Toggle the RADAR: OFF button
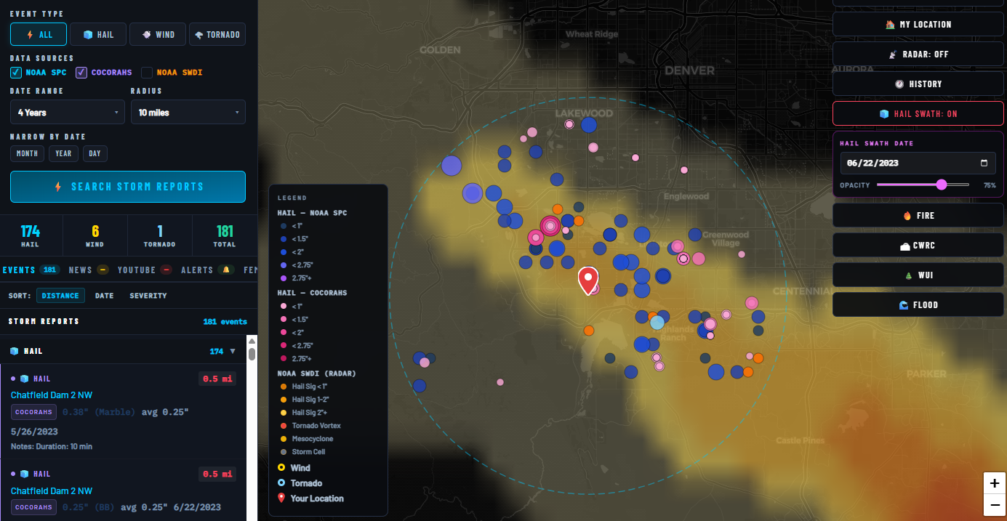Screen dimensions: 1007x521 click(918, 54)
